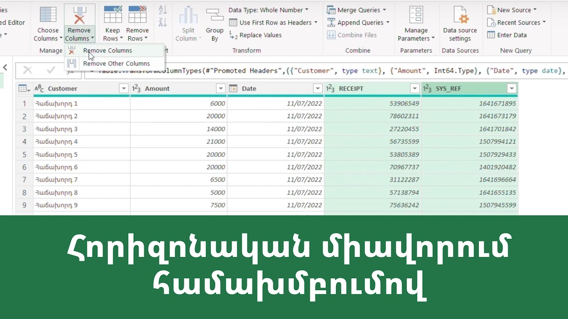
Task: Select receipt cell 53906549
Action: [373, 103]
